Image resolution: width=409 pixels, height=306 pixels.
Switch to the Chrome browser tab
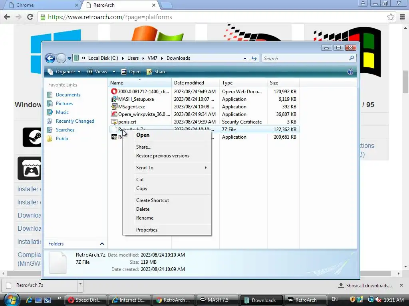point(42,5)
